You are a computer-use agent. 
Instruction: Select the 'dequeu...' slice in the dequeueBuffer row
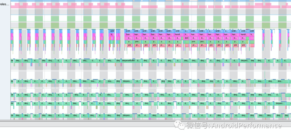coord(245,61)
